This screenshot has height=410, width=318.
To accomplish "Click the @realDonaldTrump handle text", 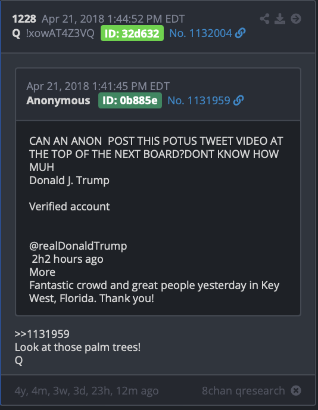I will (78, 246).
